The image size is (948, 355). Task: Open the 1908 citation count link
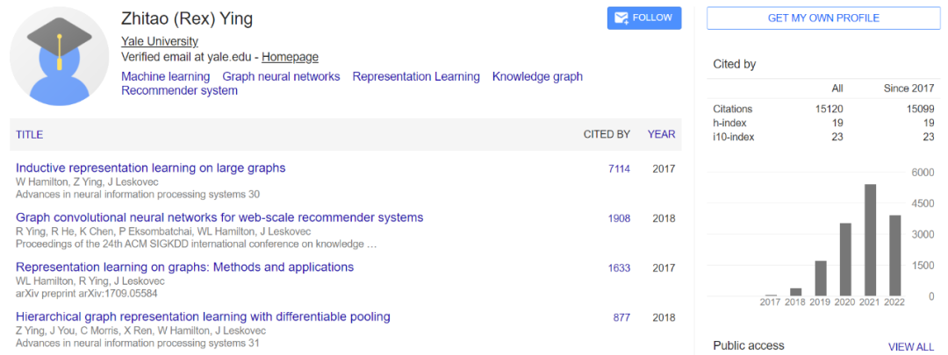pos(619,218)
